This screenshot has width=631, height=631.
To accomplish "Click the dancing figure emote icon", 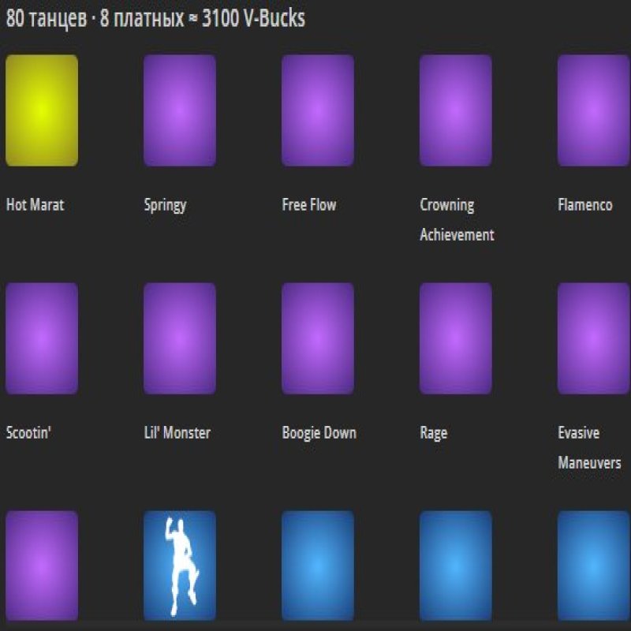I will click(179, 566).
